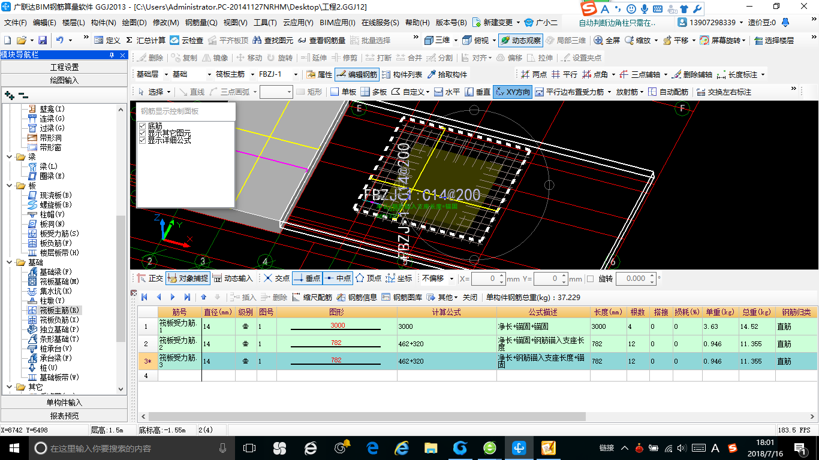Open 放射筋 dropdown arrow
This screenshot has width=819, height=460.
click(642, 92)
